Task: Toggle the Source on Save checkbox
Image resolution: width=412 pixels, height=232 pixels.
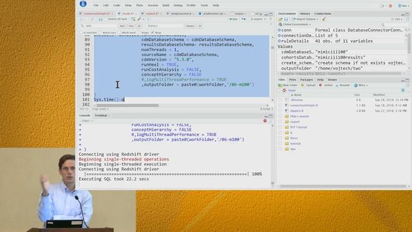Action: [x=106, y=19]
